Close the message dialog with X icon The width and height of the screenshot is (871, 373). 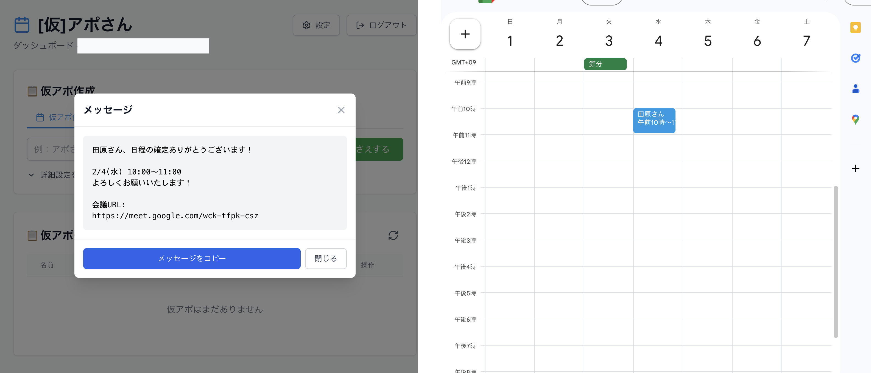click(x=341, y=110)
